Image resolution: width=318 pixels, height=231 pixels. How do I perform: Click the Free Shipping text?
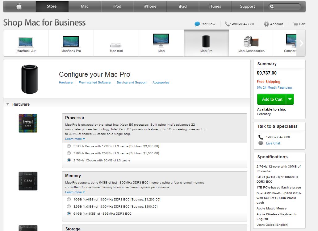(269, 82)
